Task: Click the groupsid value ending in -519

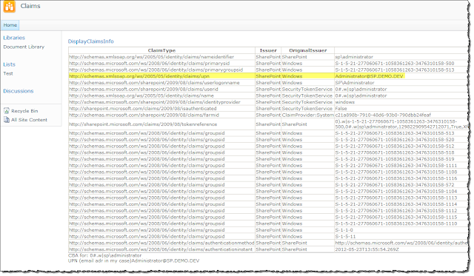Action: tap(395, 159)
